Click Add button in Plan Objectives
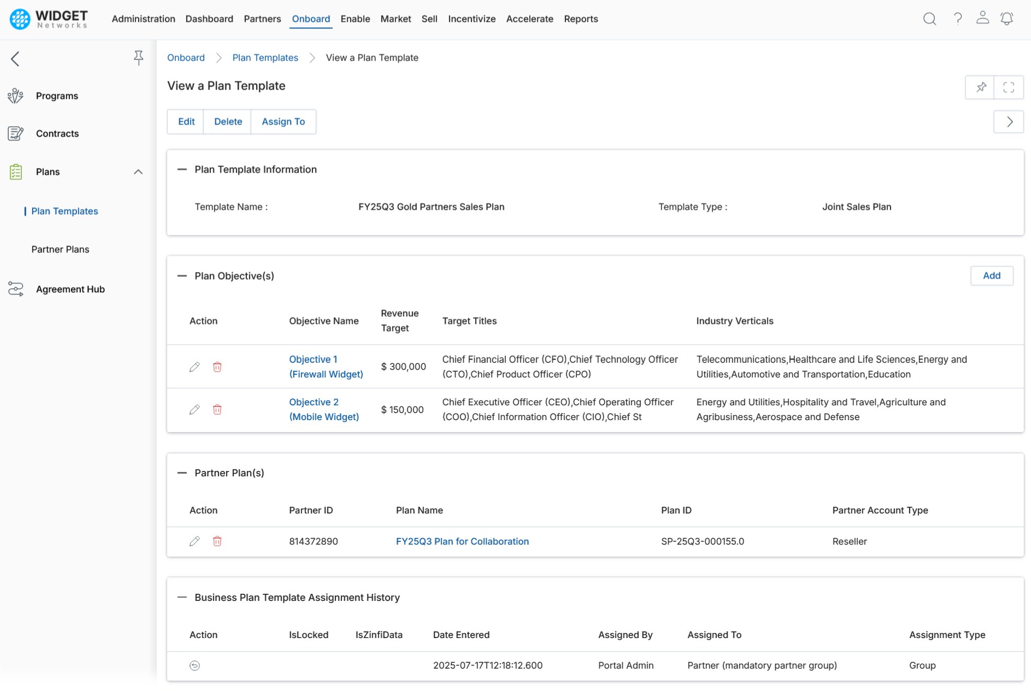Viewport: 1031px width, 691px height. point(992,276)
